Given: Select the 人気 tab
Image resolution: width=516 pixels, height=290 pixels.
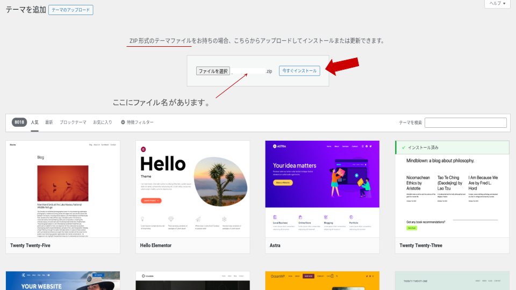Looking at the screenshot, I should 34,122.
